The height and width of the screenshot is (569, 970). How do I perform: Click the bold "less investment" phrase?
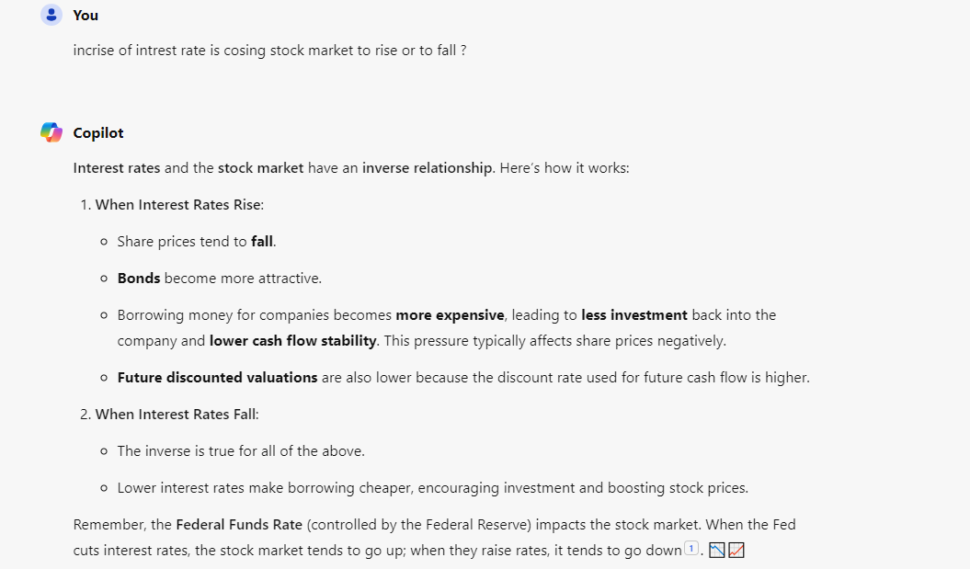[634, 315]
